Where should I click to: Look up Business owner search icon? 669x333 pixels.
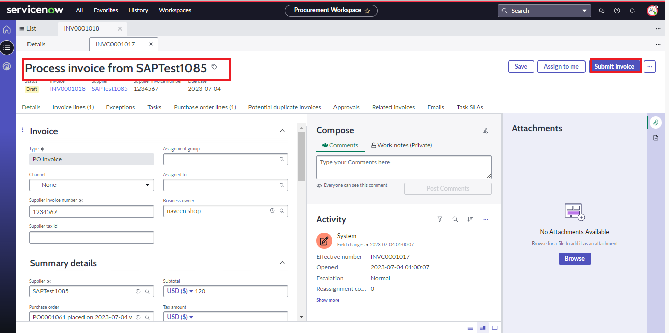click(x=281, y=210)
